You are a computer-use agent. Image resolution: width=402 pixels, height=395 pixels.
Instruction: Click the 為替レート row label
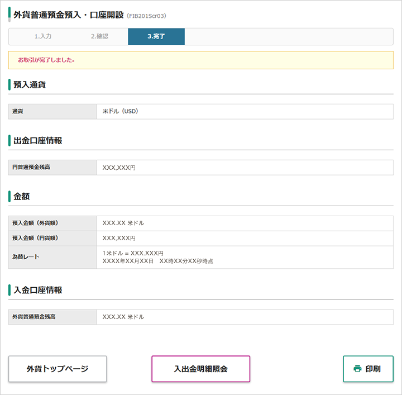point(26,257)
